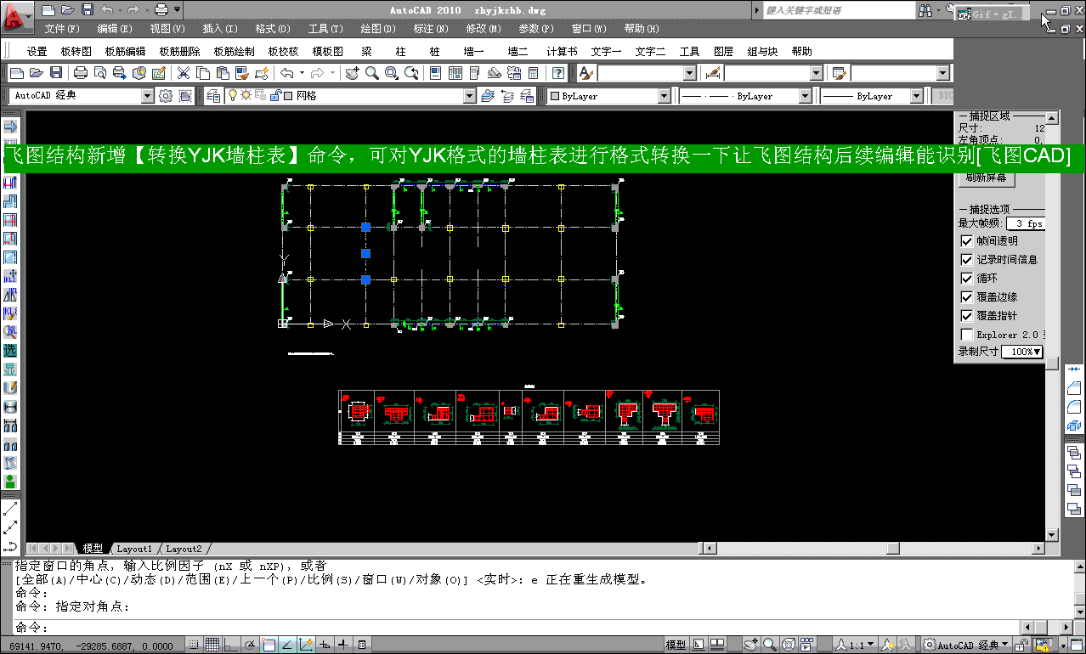
Task: Open Workspace Settings gear icon
Action: click(x=166, y=96)
